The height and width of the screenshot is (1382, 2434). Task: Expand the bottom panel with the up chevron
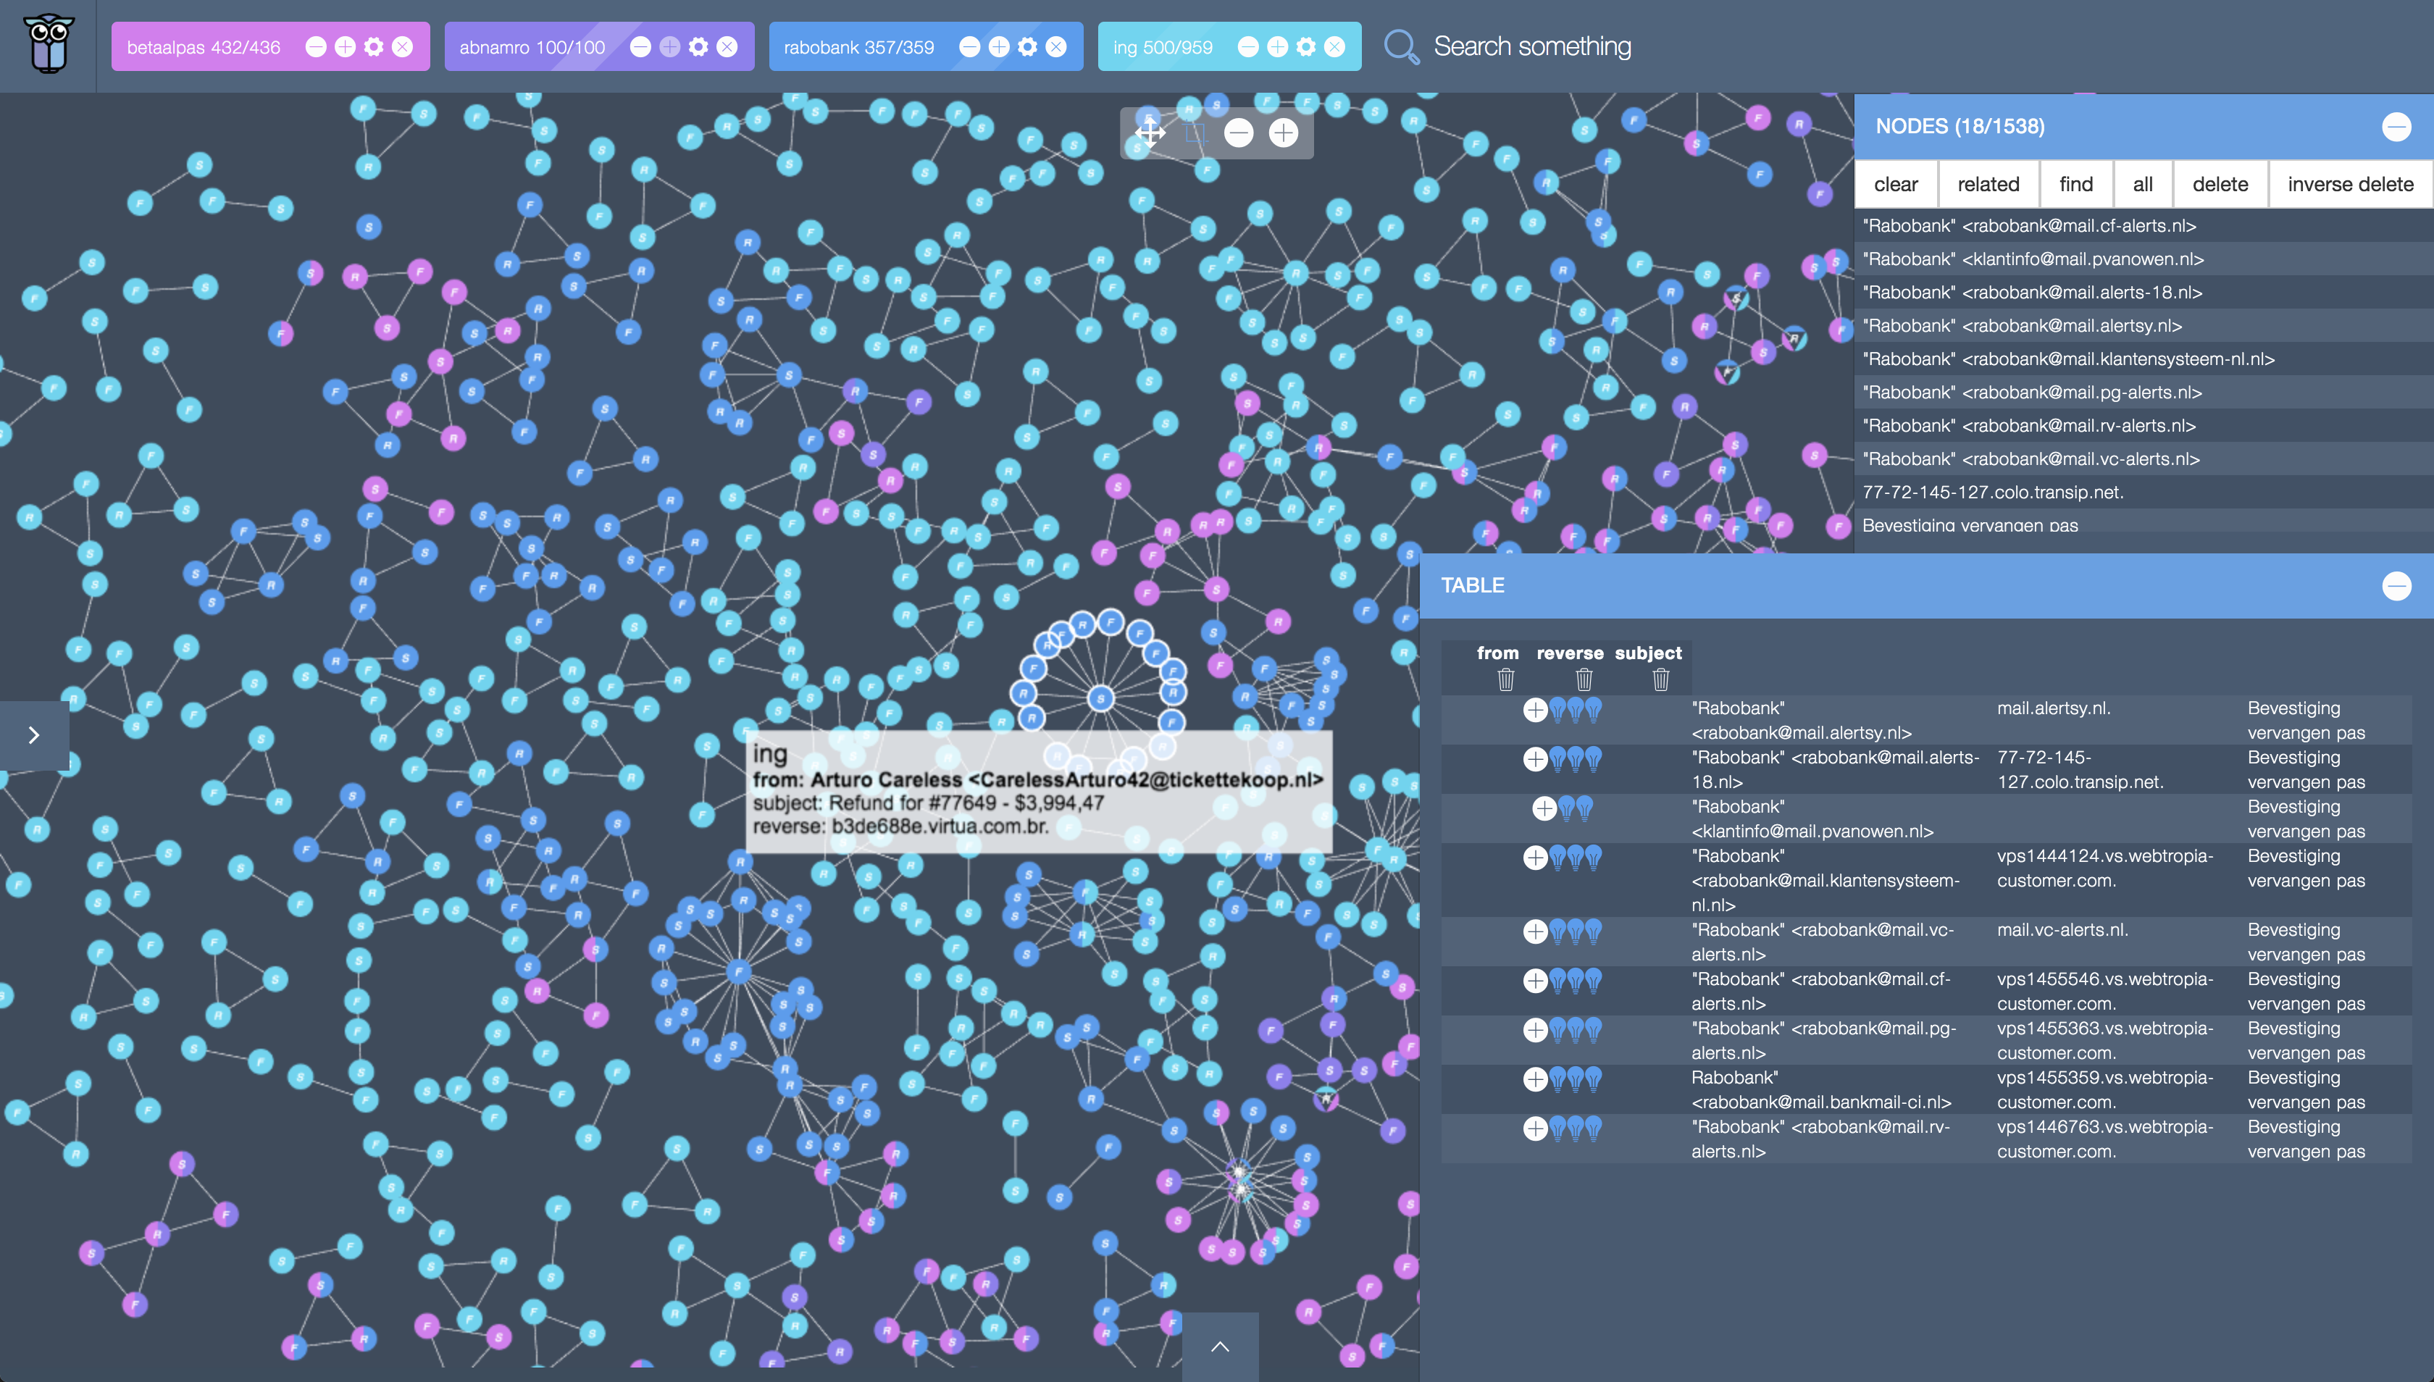[x=1220, y=1346]
